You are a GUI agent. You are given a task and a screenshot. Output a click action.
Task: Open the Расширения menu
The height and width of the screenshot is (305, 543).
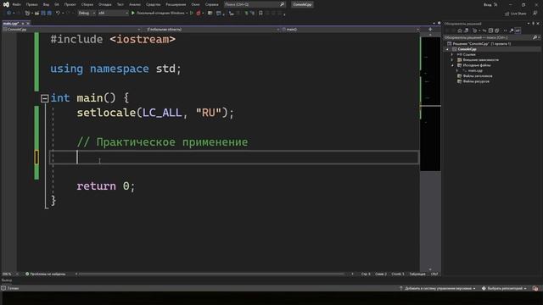pyautogui.click(x=176, y=4)
